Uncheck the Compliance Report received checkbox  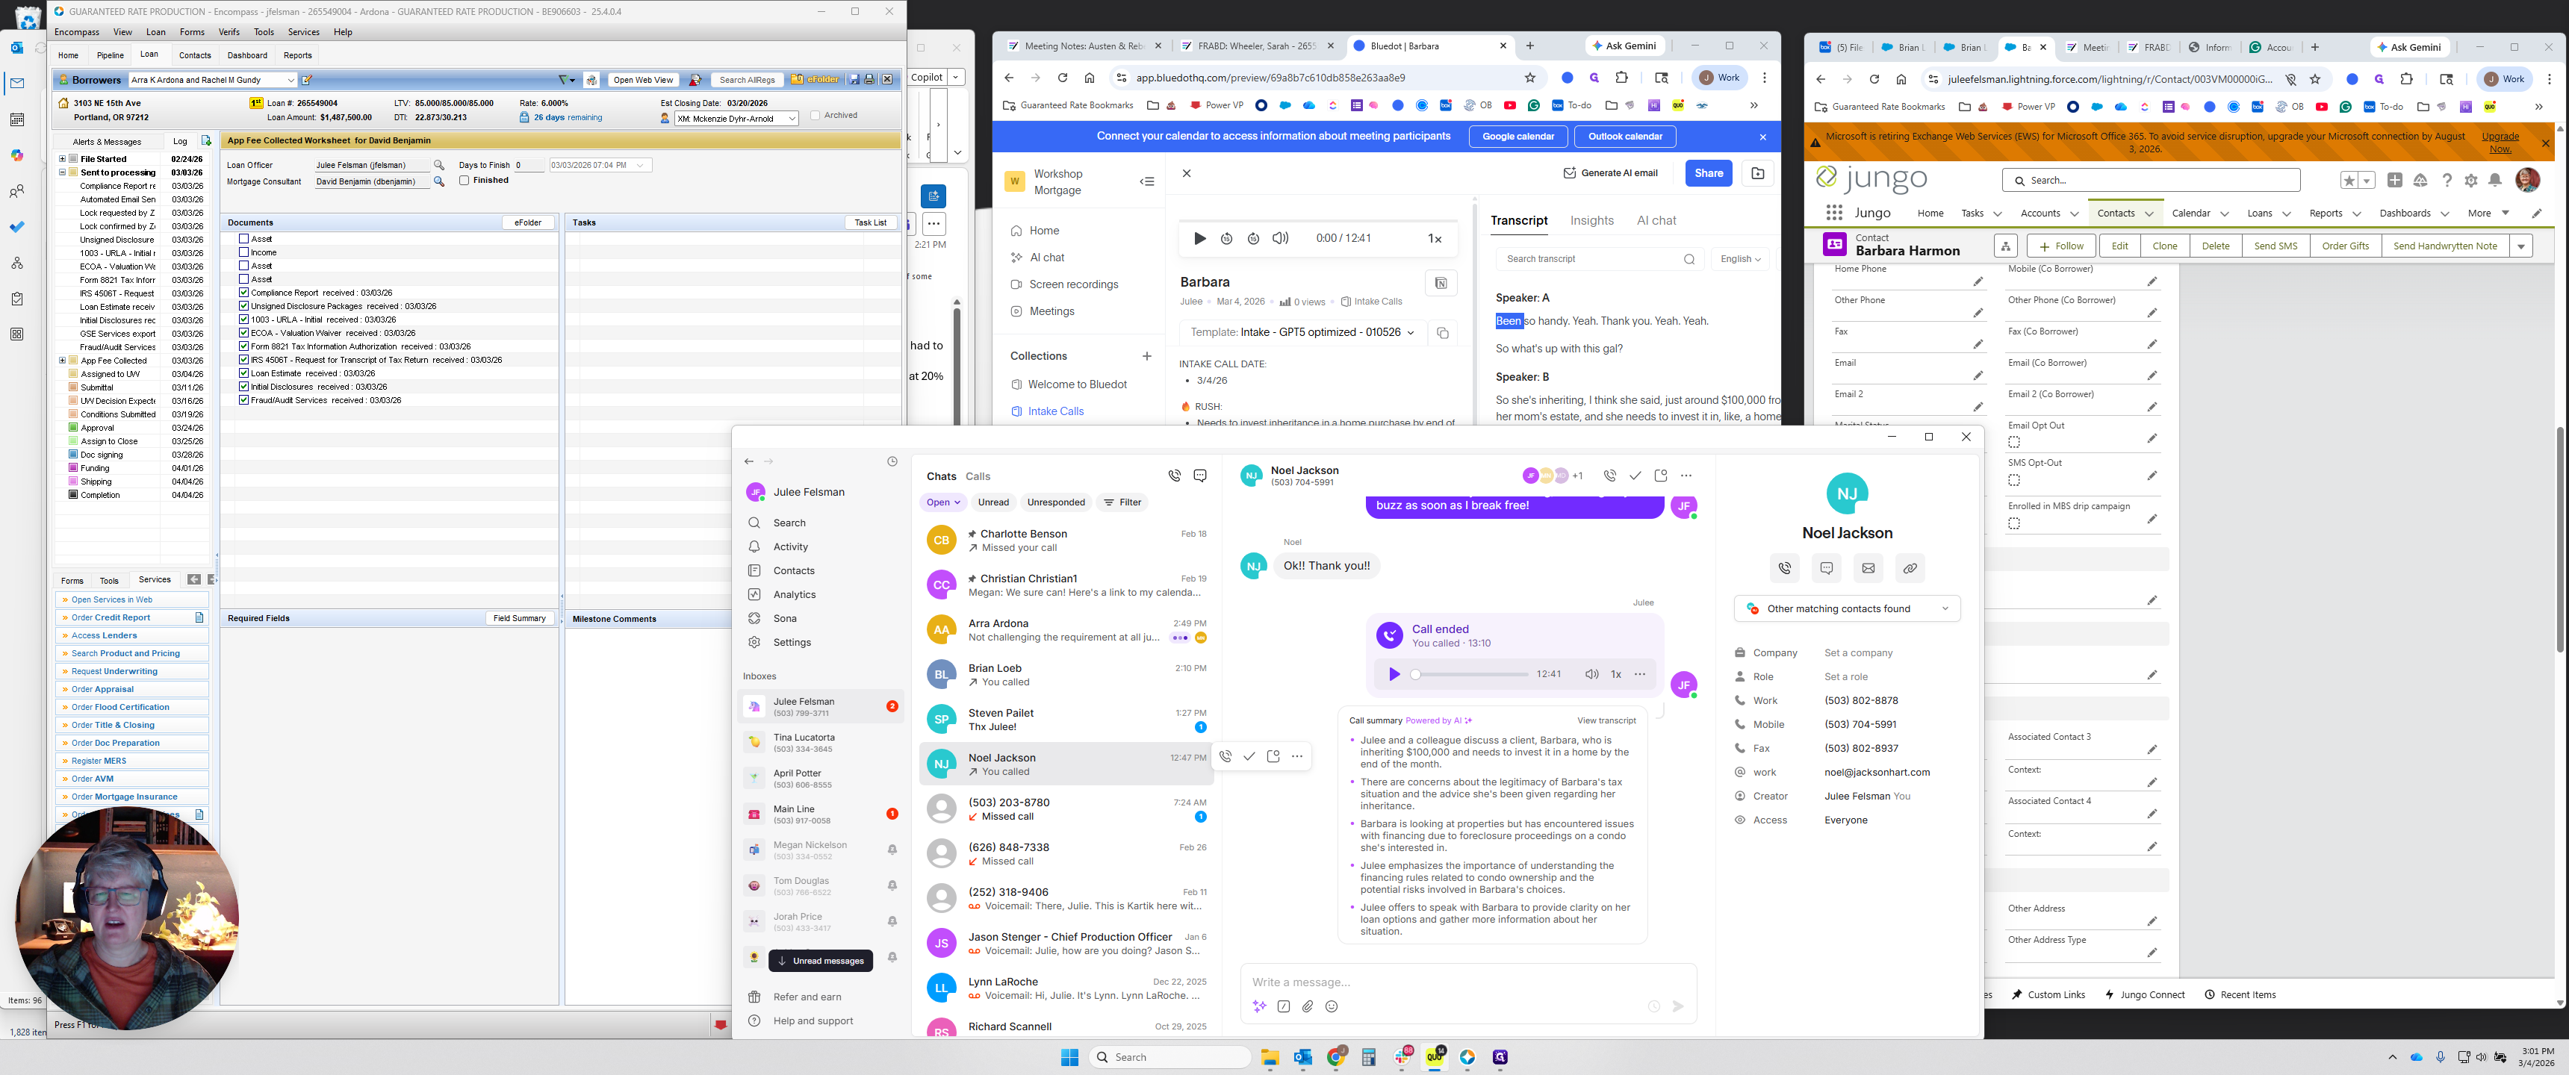coord(243,292)
